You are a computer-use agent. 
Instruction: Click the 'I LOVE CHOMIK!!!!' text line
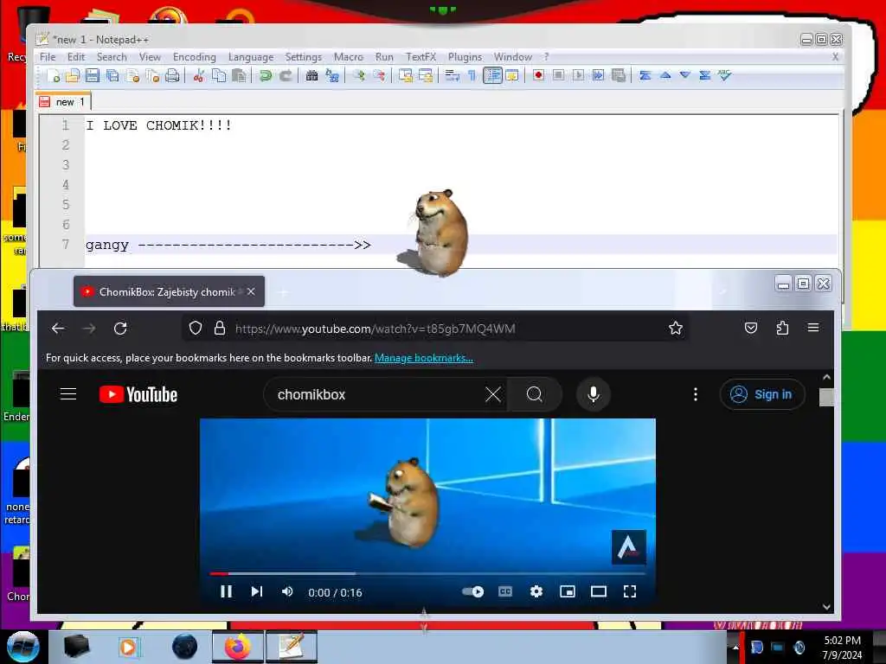[158, 125]
